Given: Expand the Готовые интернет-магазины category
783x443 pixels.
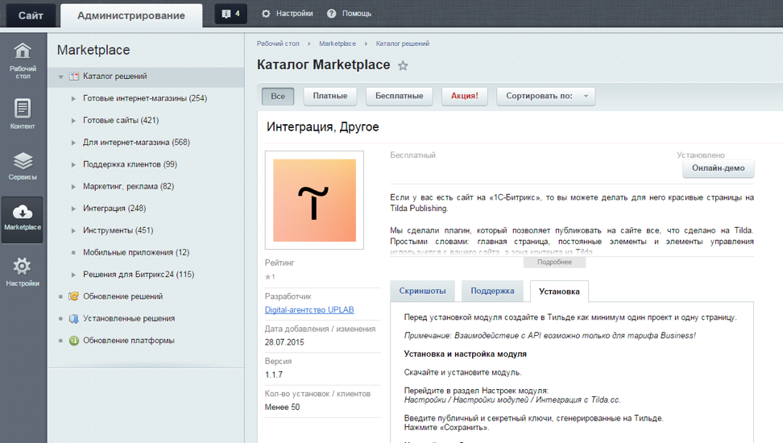Looking at the screenshot, I should click(x=73, y=99).
